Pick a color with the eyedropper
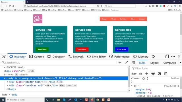182x102 pixels. point(126,63)
